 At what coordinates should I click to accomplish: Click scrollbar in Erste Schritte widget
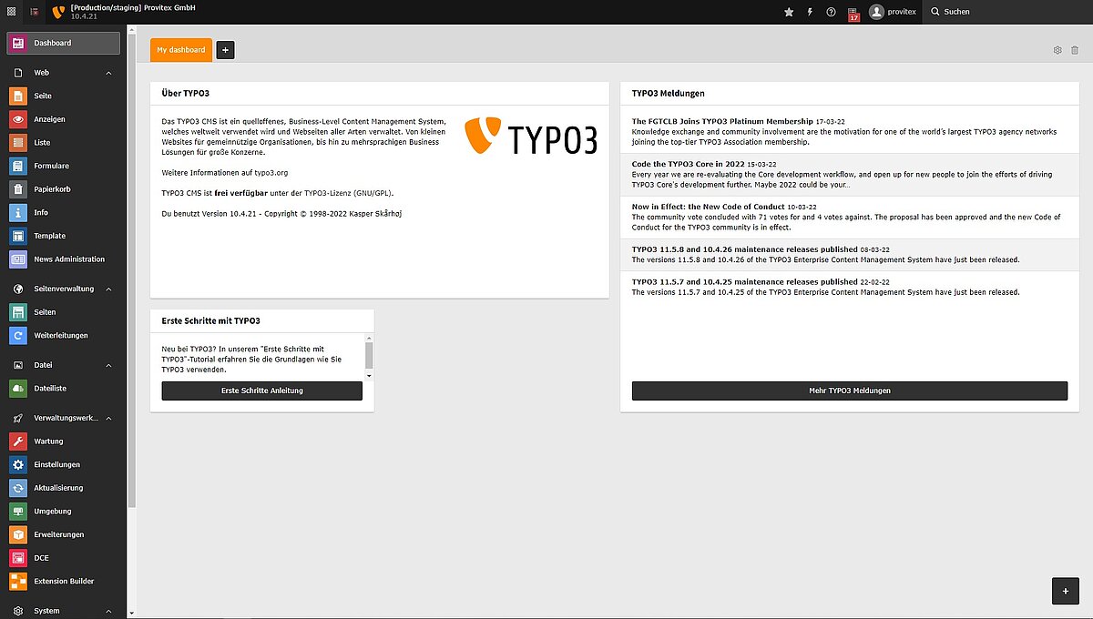tap(369, 356)
